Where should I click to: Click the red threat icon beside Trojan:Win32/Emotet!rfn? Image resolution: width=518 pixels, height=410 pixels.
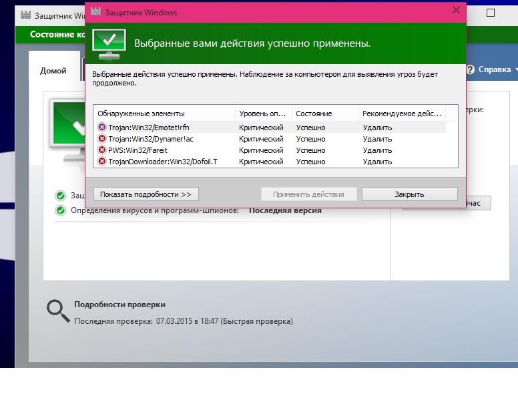click(x=101, y=127)
